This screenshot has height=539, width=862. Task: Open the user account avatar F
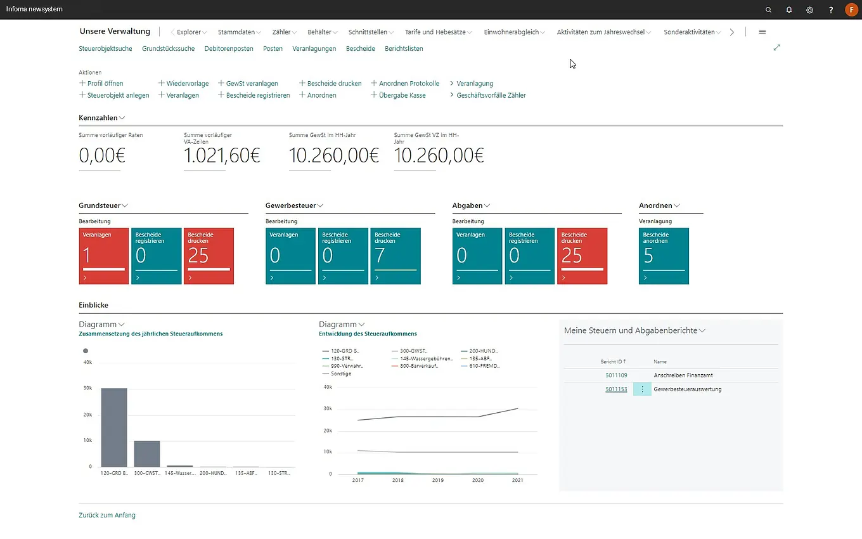click(x=851, y=10)
